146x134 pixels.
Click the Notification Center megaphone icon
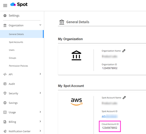point(5,131)
